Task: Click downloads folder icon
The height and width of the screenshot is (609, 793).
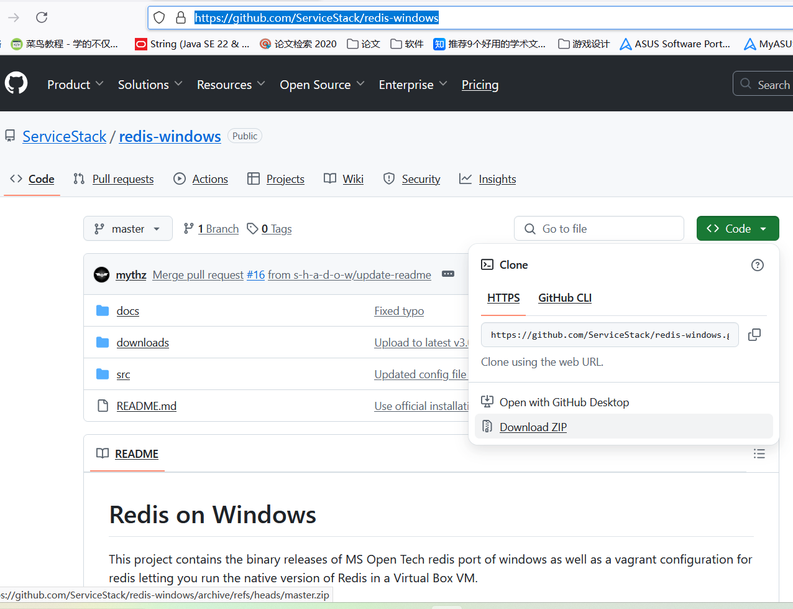Action: [x=103, y=342]
